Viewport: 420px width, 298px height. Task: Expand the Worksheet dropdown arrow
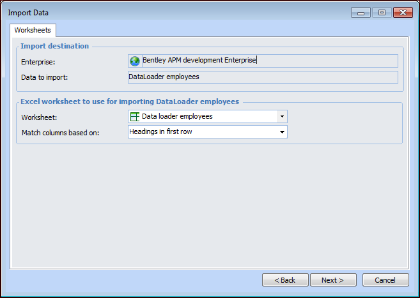coord(281,117)
